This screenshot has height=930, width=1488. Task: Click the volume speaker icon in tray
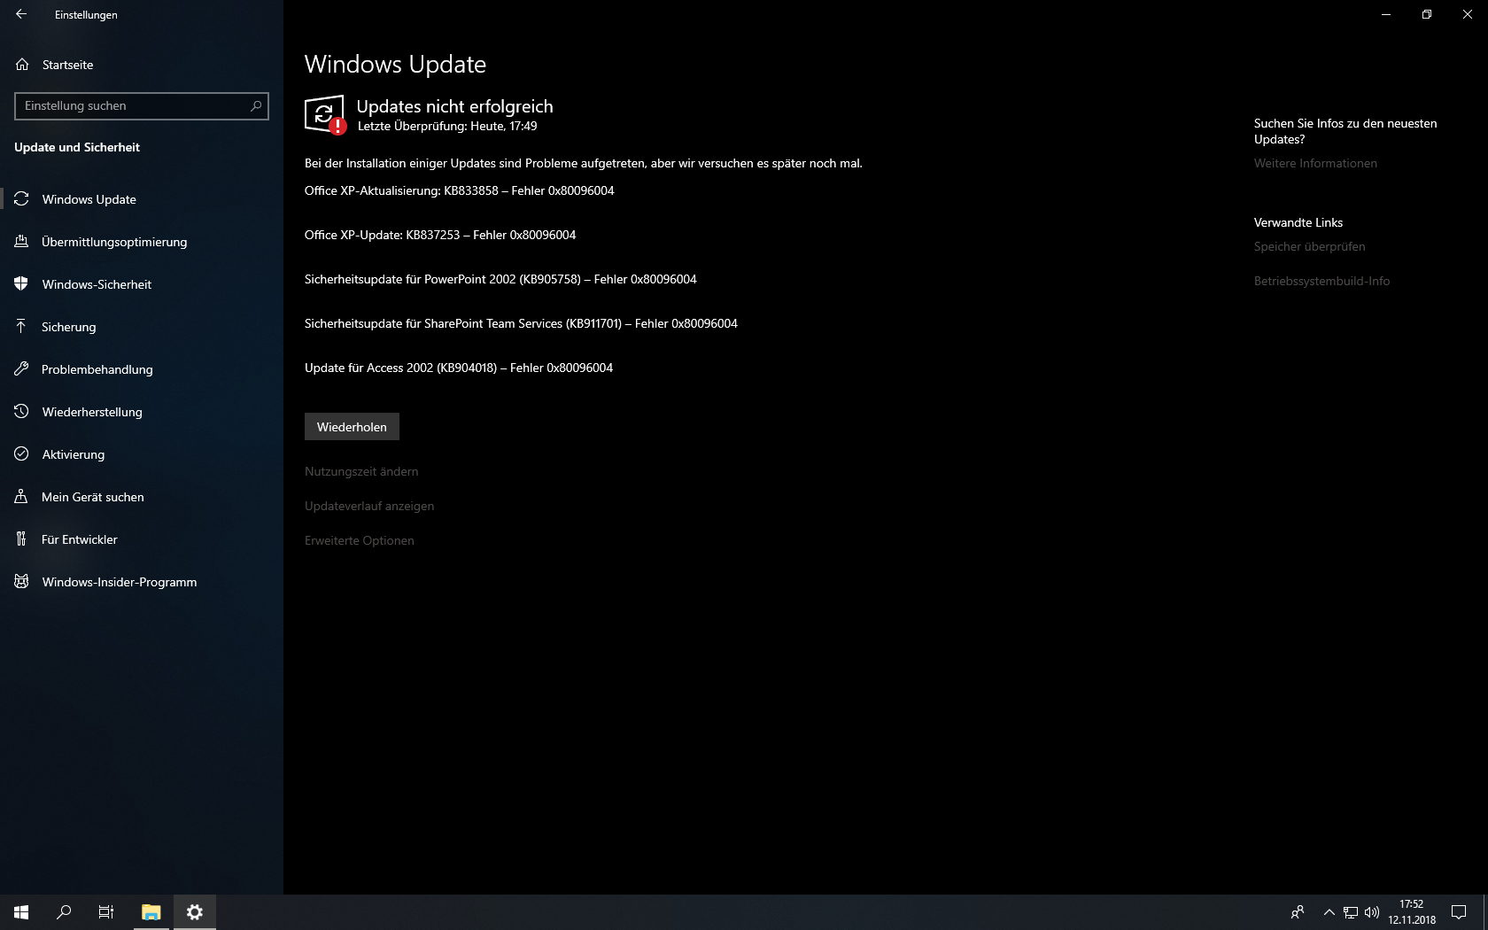1372,912
